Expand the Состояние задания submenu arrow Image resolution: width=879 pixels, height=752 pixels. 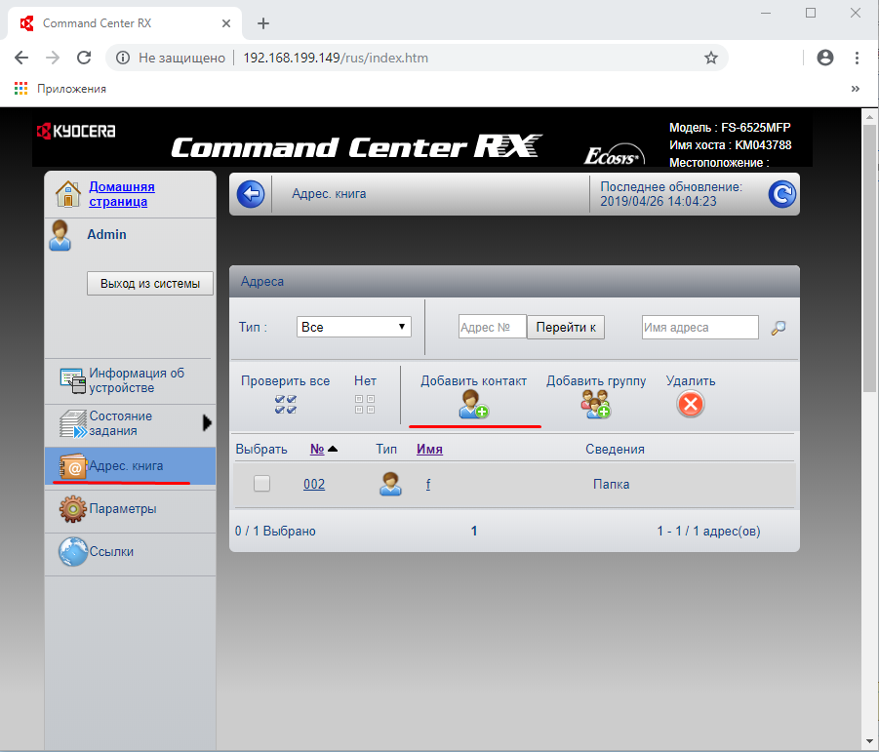click(x=207, y=423)
